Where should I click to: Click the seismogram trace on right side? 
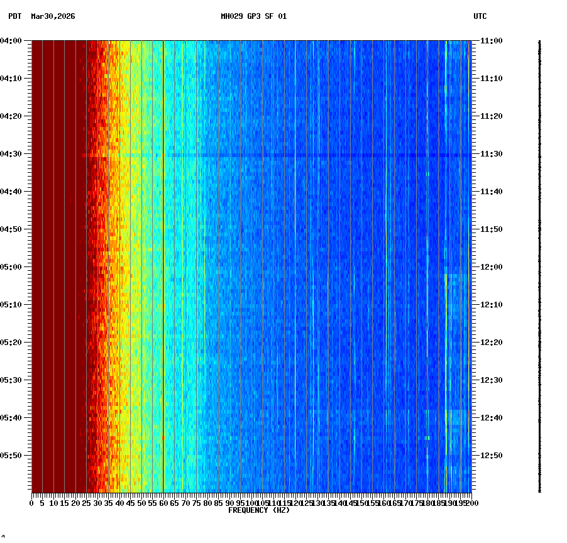539,264
